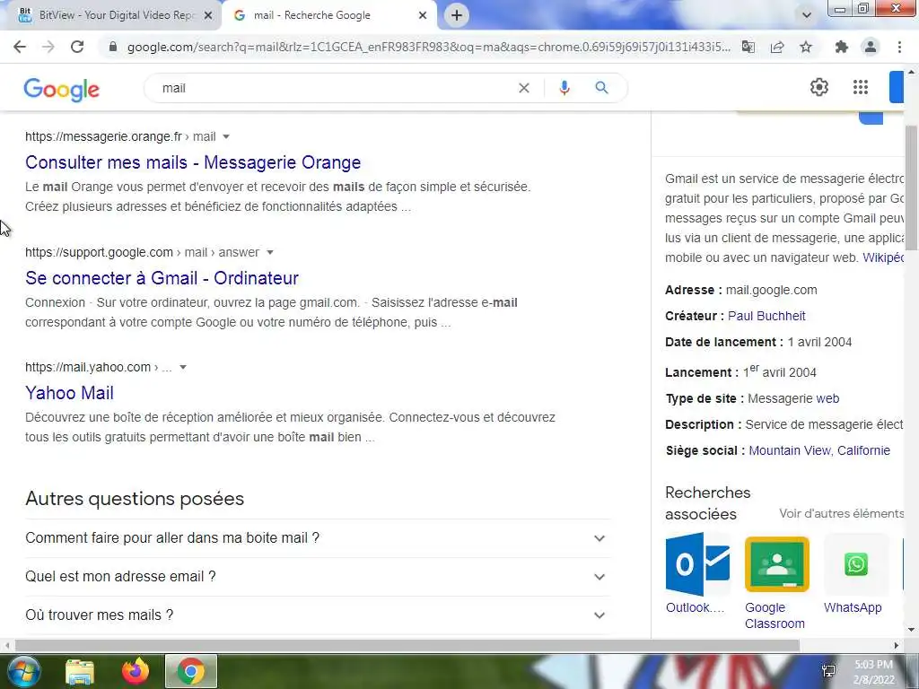Expand 'Quel est mon adresse email ?'
The width and height of the screenshot is (919, 689).
click(x=317, y=577)
